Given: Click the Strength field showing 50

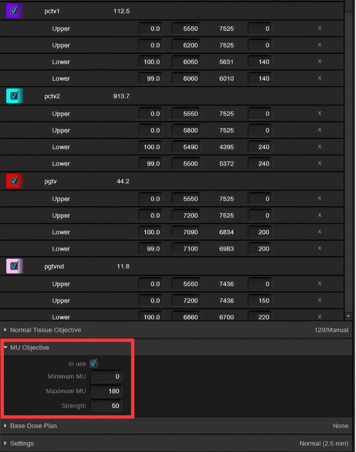Looking at the screenshot, I should click(106, 406).
